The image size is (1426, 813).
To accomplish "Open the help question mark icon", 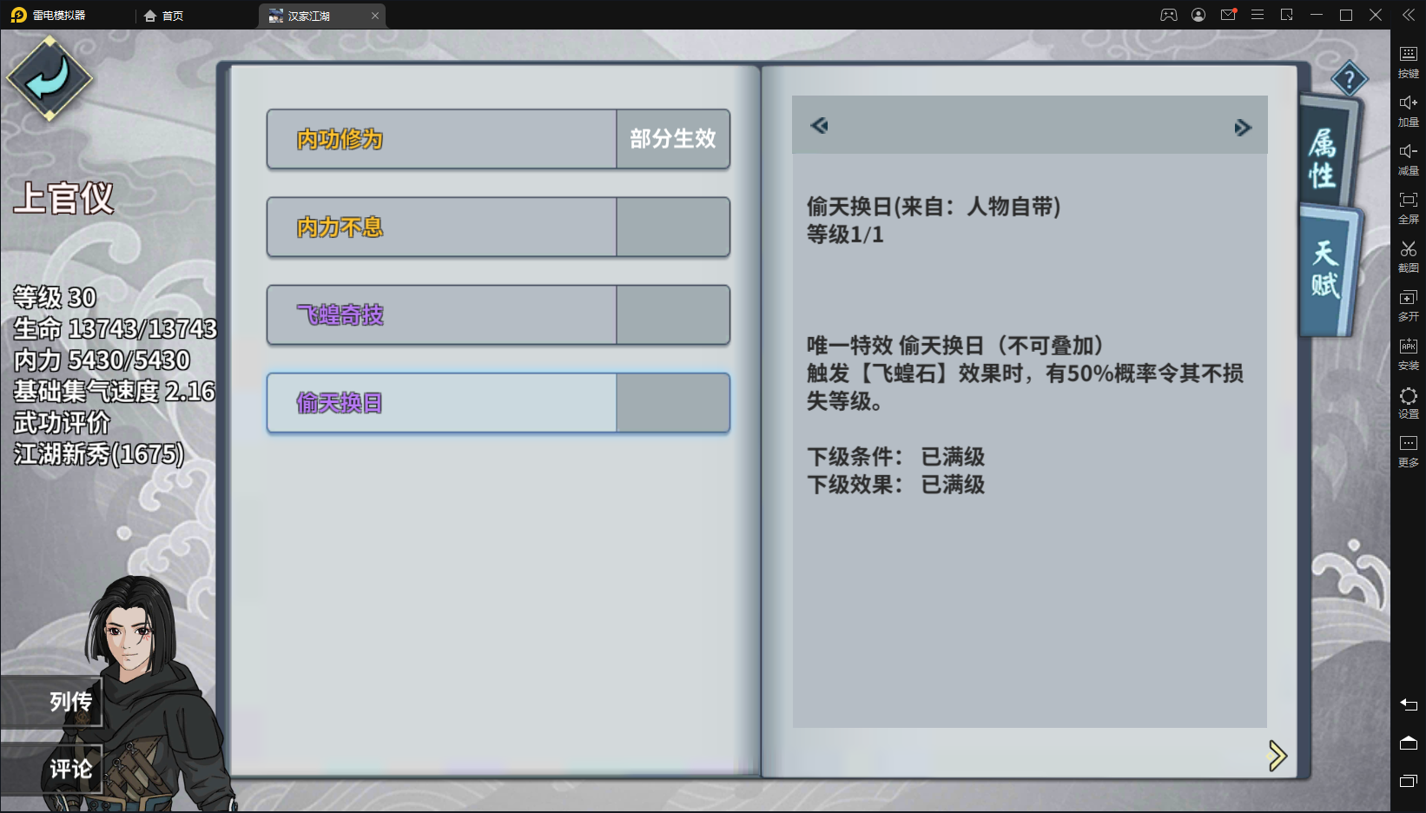I will pyautogui.click(x=1349, y=81).
